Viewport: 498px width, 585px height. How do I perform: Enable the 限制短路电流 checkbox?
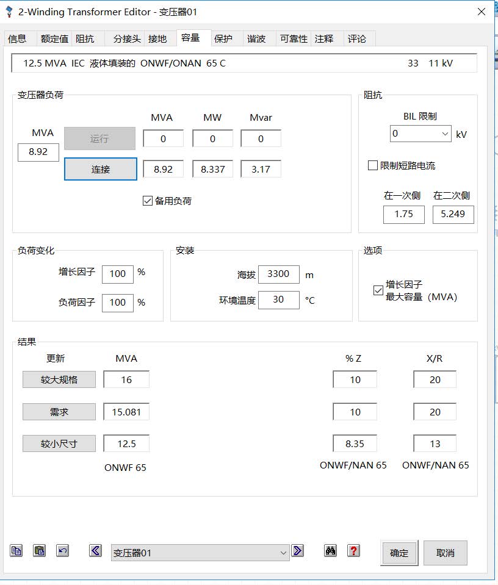pyautogui.click(x=373, y=165)
